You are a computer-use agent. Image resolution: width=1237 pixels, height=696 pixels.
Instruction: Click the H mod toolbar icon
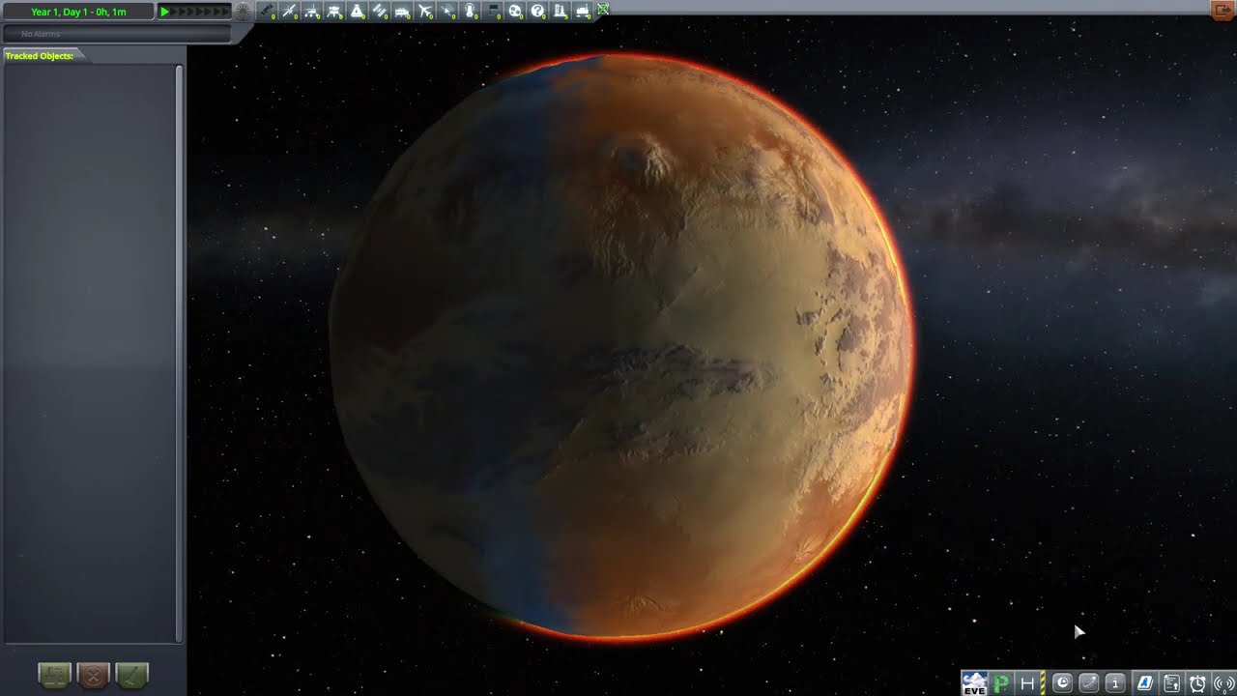click(1027, 683)
